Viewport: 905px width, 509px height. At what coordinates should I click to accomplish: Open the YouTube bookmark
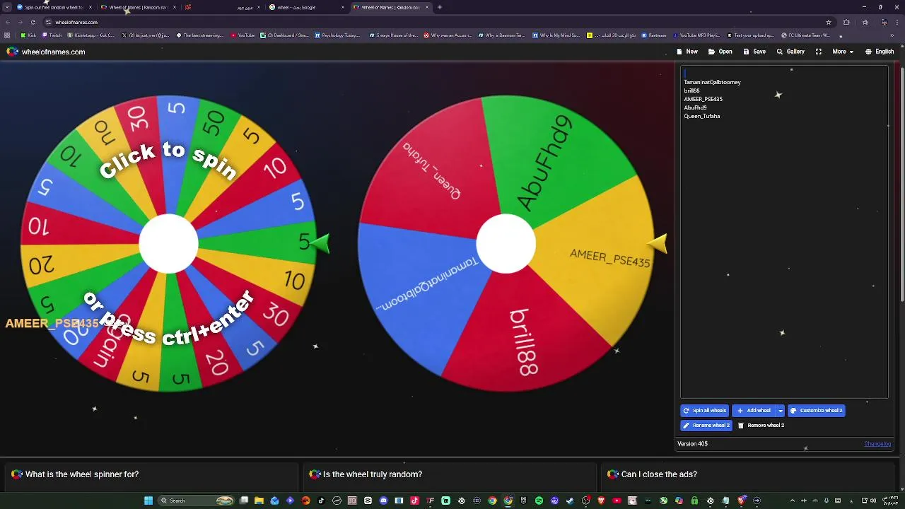click(243, 35)
